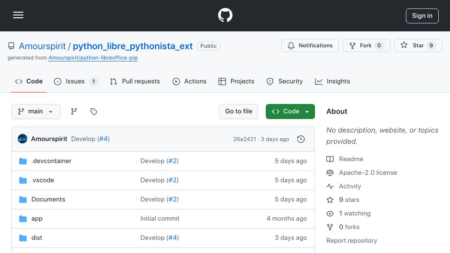Open the Initial commit message link
450x253 pixels.
[x=160, y=219]
